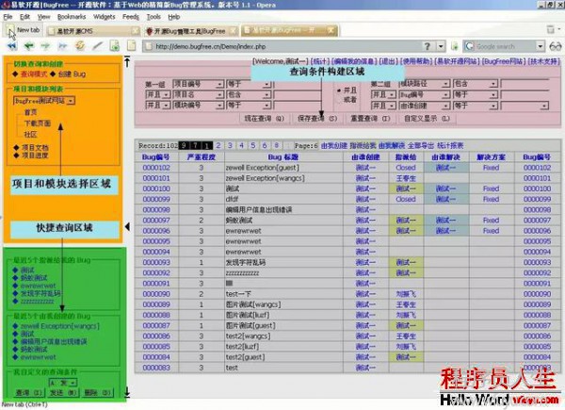Viewport: 565px width, 410px height.
Task: Open the File menu
Action: pos(8,17)
